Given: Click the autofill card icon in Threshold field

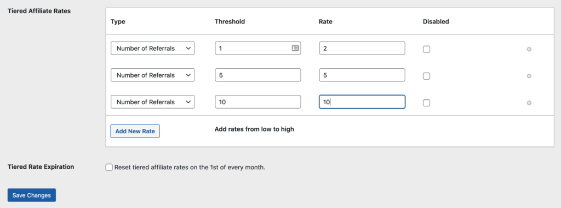Looking at the screenshot, I should [x=295, y=48].
